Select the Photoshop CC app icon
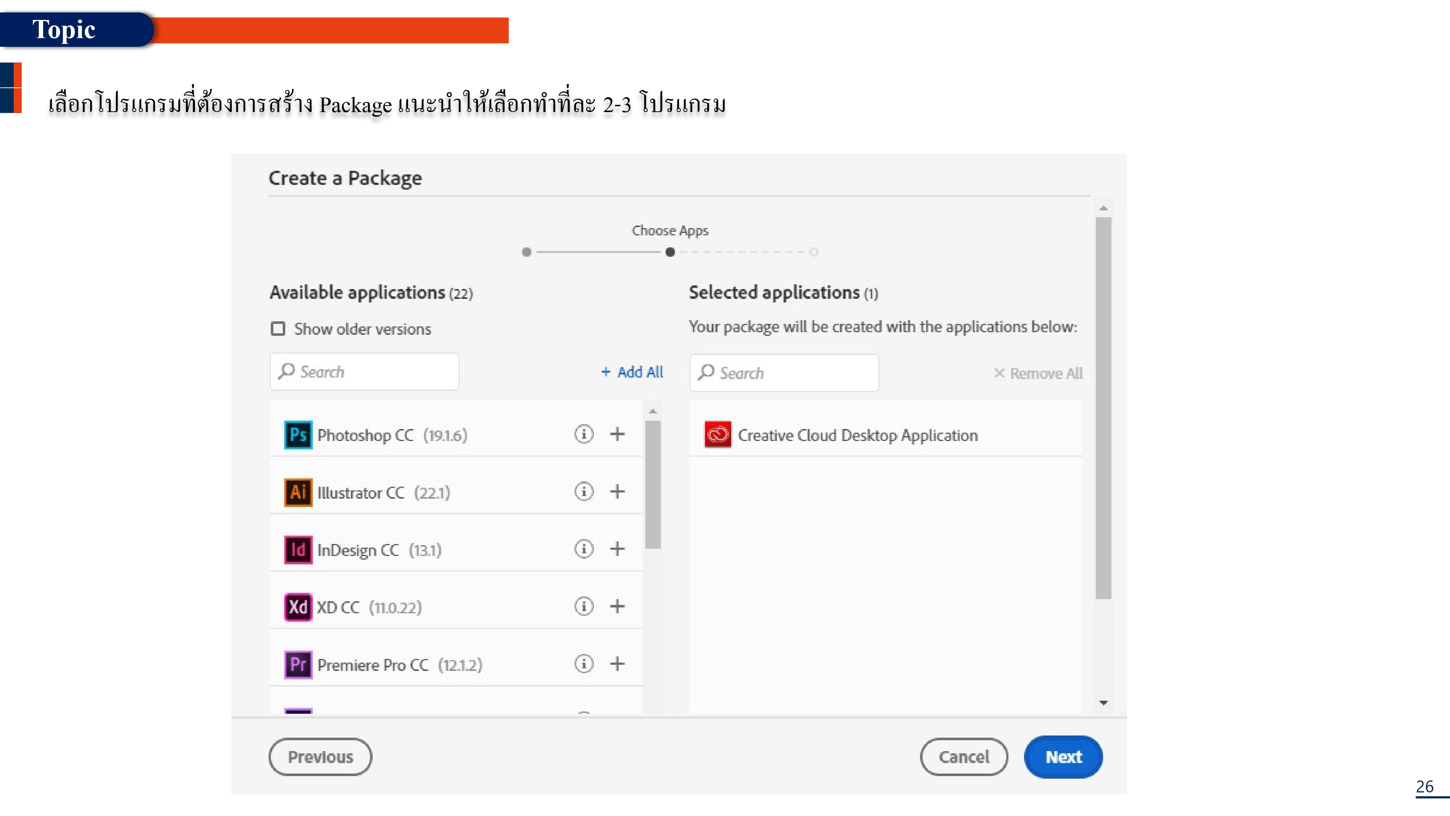 pyautogui.click(x=298, y=434)
